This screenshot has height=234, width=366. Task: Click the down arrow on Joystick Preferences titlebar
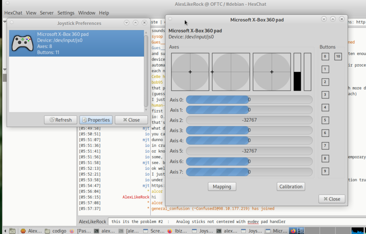(x=127, y=23)
